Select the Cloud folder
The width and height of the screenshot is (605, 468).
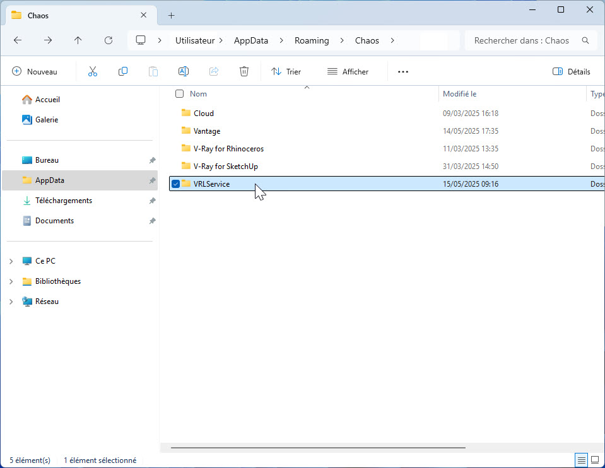pyautogui.click(x=204, y=114)
